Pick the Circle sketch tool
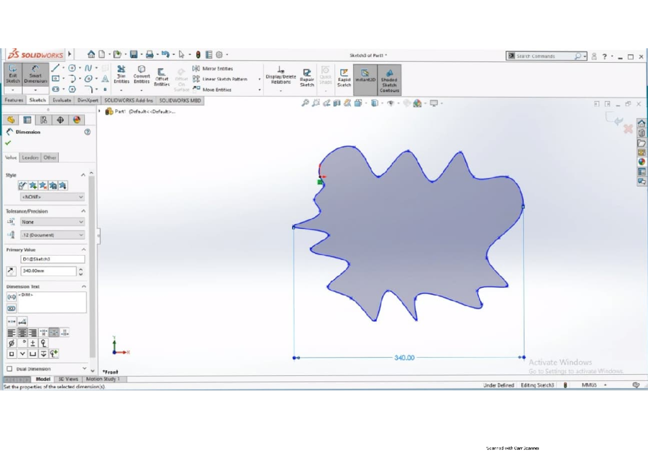648x458 pixels. click(71, 69)
